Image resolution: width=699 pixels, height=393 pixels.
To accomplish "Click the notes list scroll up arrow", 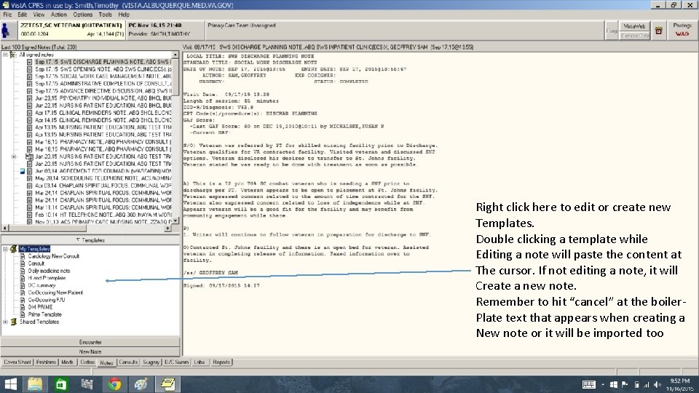I will pos(175,55).
